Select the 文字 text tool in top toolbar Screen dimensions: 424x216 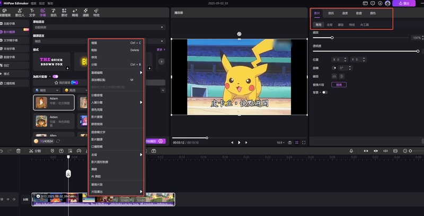click(x=32, y=13)
